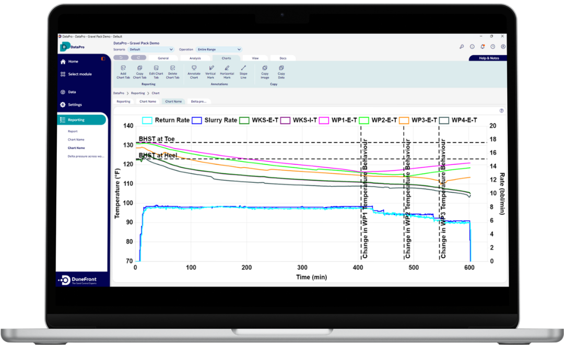
Task: Open the Scenario dropdown showing Default
Action: point(151,49)
